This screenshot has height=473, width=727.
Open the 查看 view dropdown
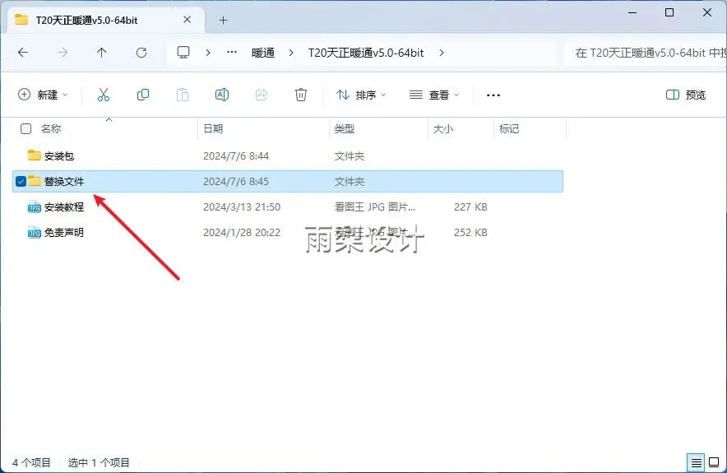[434, 95]
